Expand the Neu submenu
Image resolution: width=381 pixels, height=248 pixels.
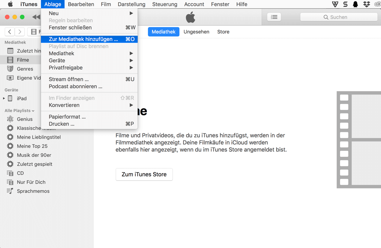coord(89,13)
